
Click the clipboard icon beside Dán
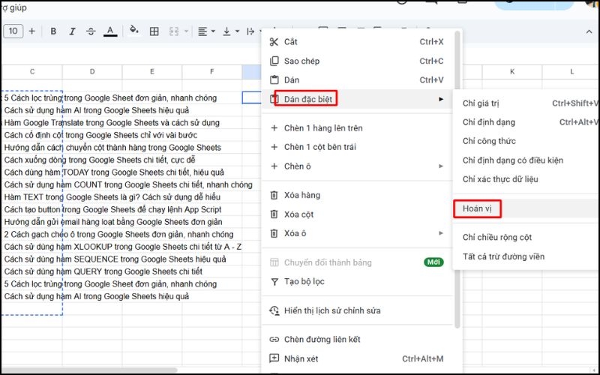coord(274,80)
